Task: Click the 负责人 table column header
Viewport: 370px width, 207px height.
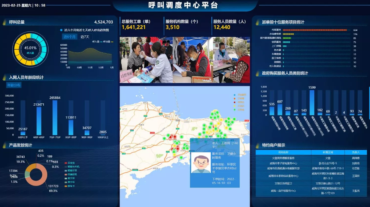Action: coord(356,152)
